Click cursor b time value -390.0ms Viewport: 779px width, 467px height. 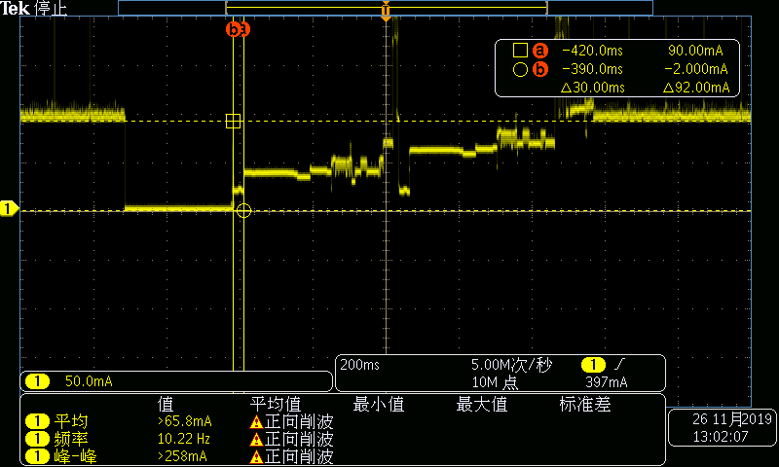coord(592,69)
